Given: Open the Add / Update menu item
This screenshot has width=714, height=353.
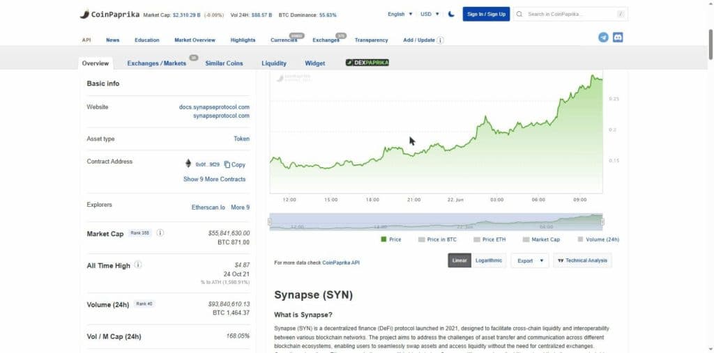Looking at the screenshot, I should 419,40.
